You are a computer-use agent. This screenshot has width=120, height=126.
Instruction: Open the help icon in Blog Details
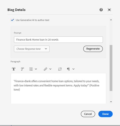101,10
